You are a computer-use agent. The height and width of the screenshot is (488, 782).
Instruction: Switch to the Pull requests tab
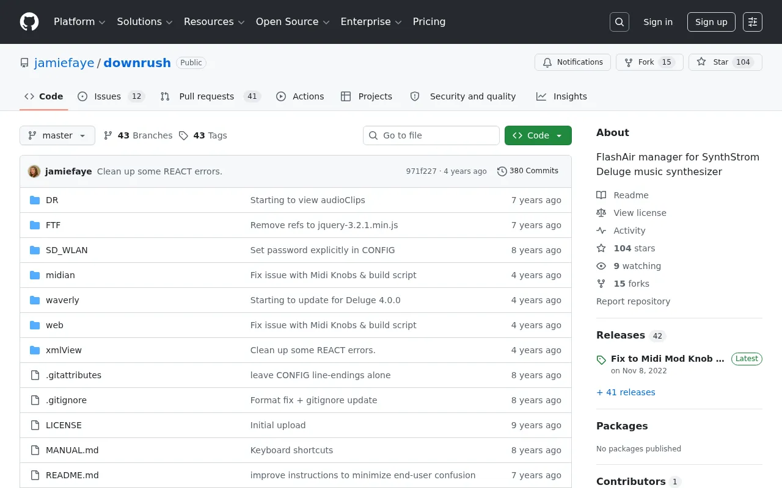pos(210,96)
